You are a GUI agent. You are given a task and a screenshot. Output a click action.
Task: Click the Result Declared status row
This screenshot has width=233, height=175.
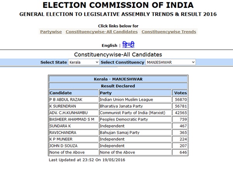[x=118, y=86]
